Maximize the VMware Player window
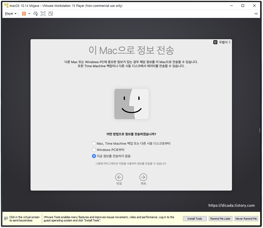The width and height of the screenshot is (263, 228). (243, 6)
